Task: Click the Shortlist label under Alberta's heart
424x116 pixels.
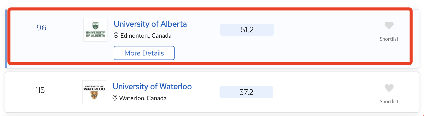Action: [389, 39]
